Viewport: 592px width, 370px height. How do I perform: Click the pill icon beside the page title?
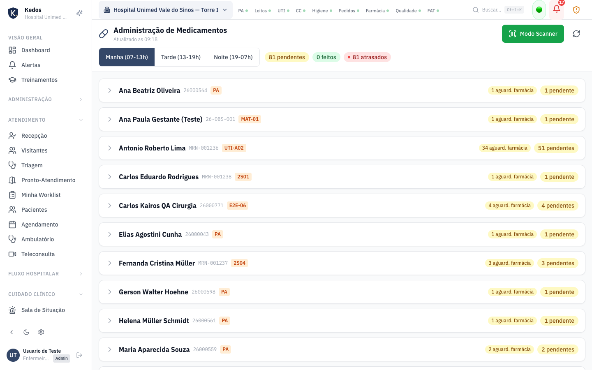click(104, 34)
